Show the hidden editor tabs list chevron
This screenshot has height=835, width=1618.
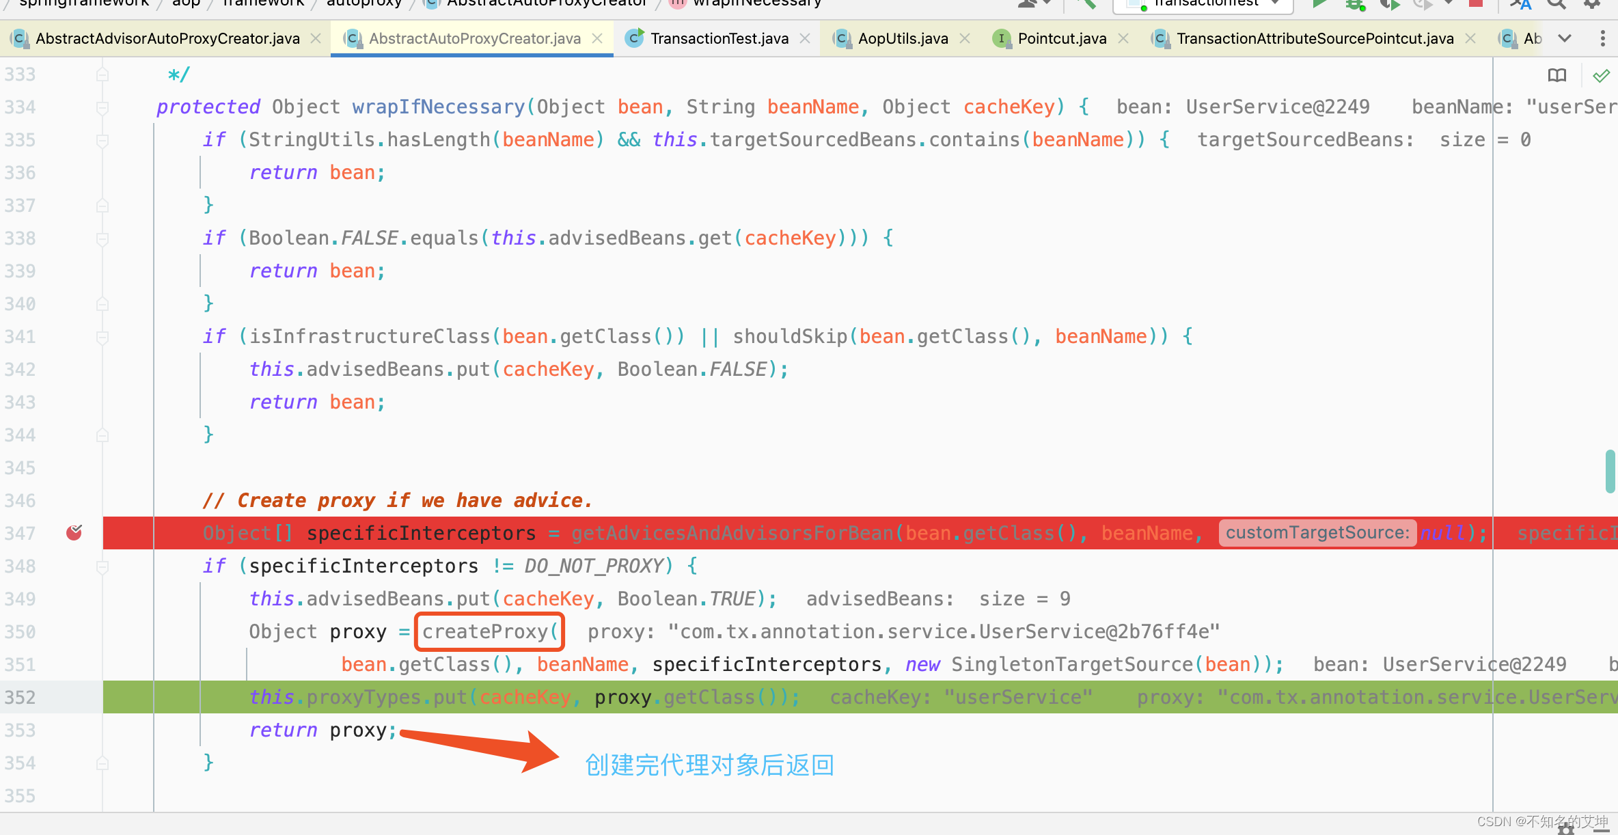click(1565, 38)
